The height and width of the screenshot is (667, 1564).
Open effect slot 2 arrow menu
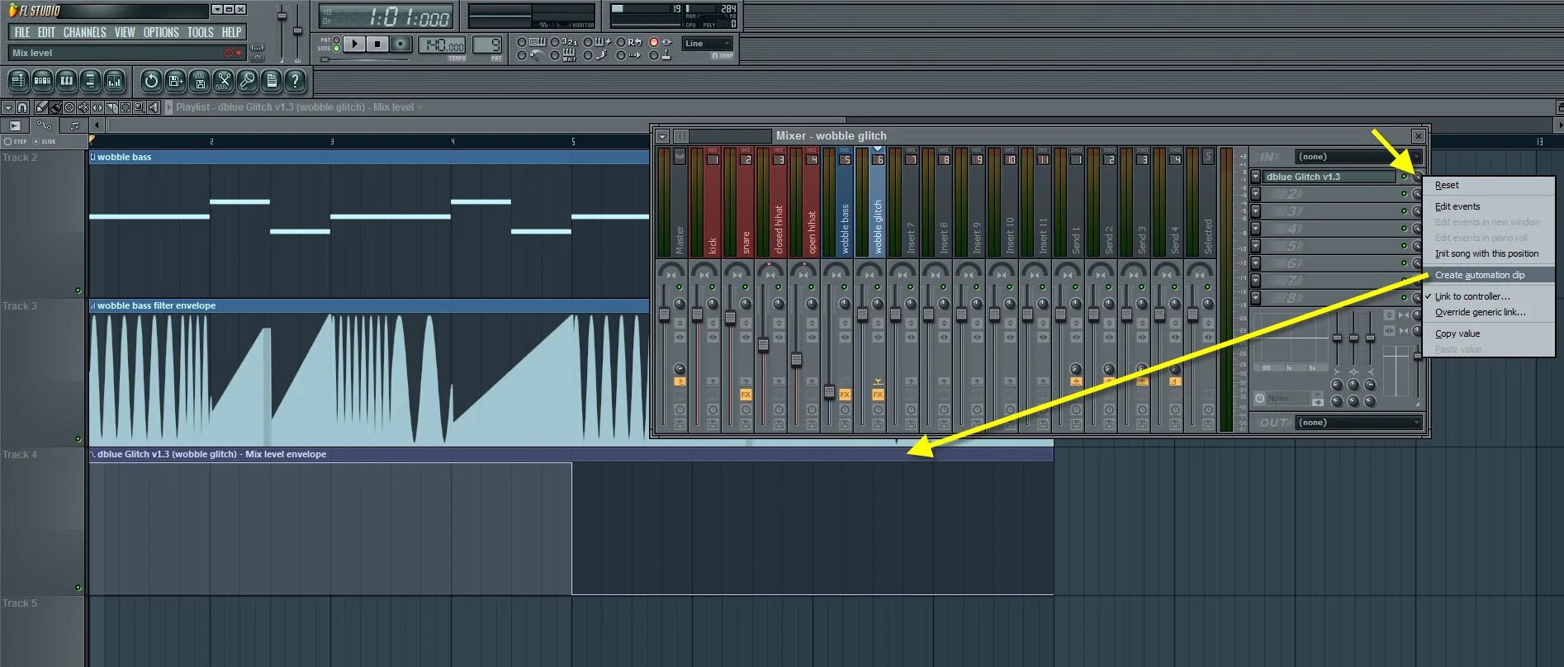tap(1255, 194)
